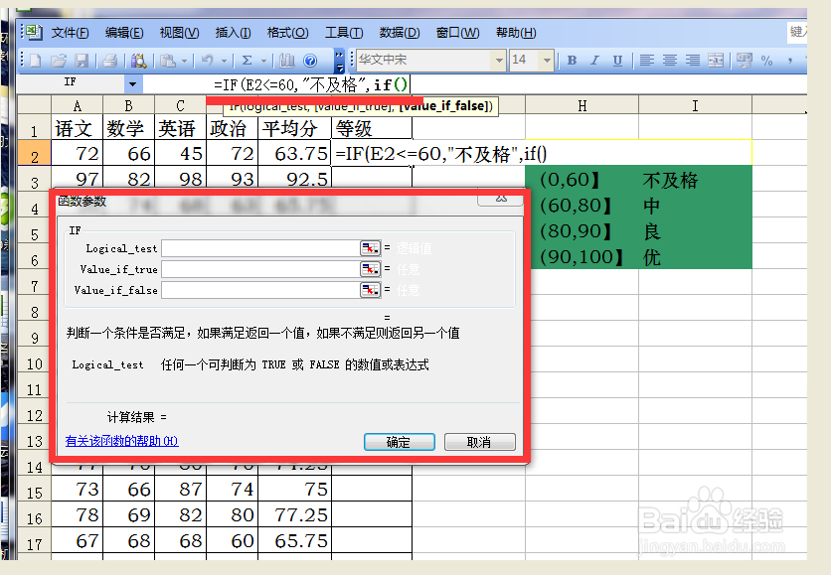Apply percent style from the toolbar
This screenshot has height=575, width=831.
click(x=767, y=61)
